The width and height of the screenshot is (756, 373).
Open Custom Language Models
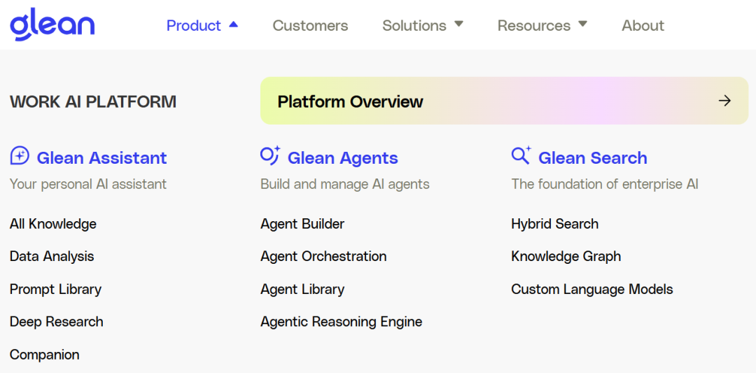(592, 289)
